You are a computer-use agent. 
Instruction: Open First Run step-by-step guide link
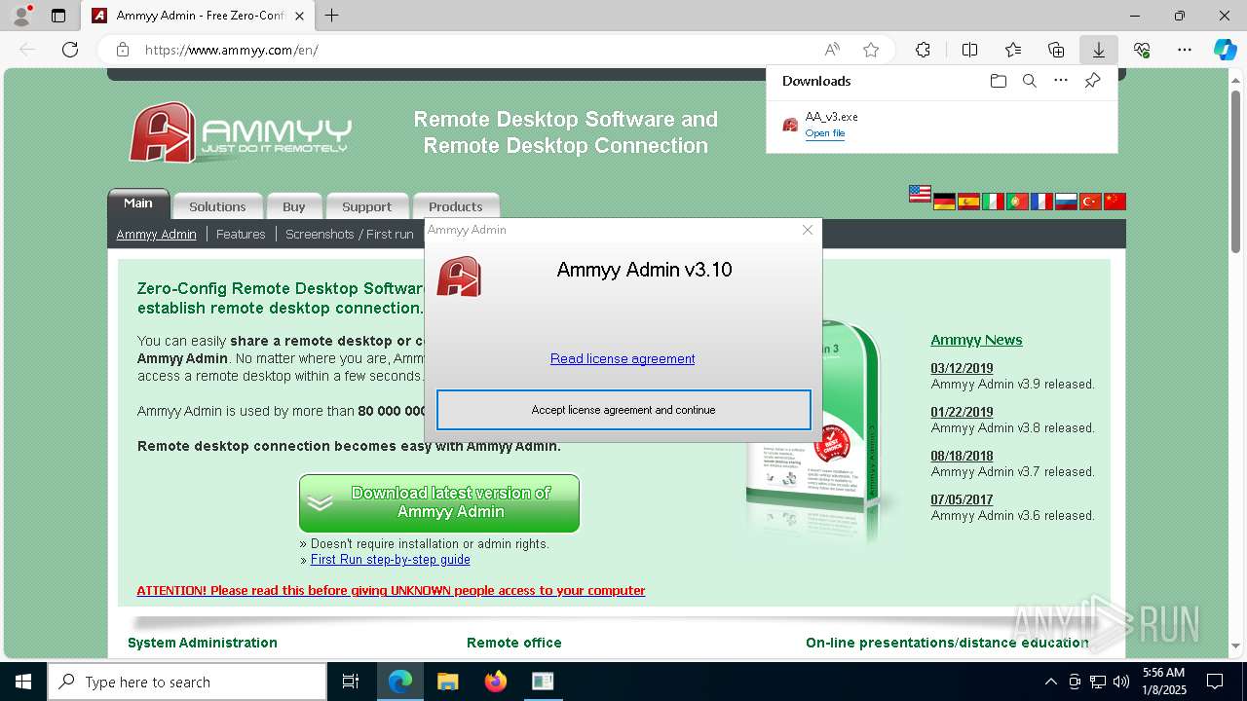[391, 559]
